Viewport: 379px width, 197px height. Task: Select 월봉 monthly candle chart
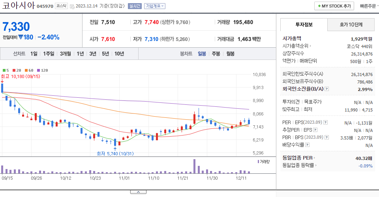230,54
